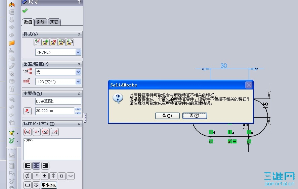The width and height of the screenshot is (298, 189).
Task: Click the delete style folder icon with red X
Action: point(54,42)
